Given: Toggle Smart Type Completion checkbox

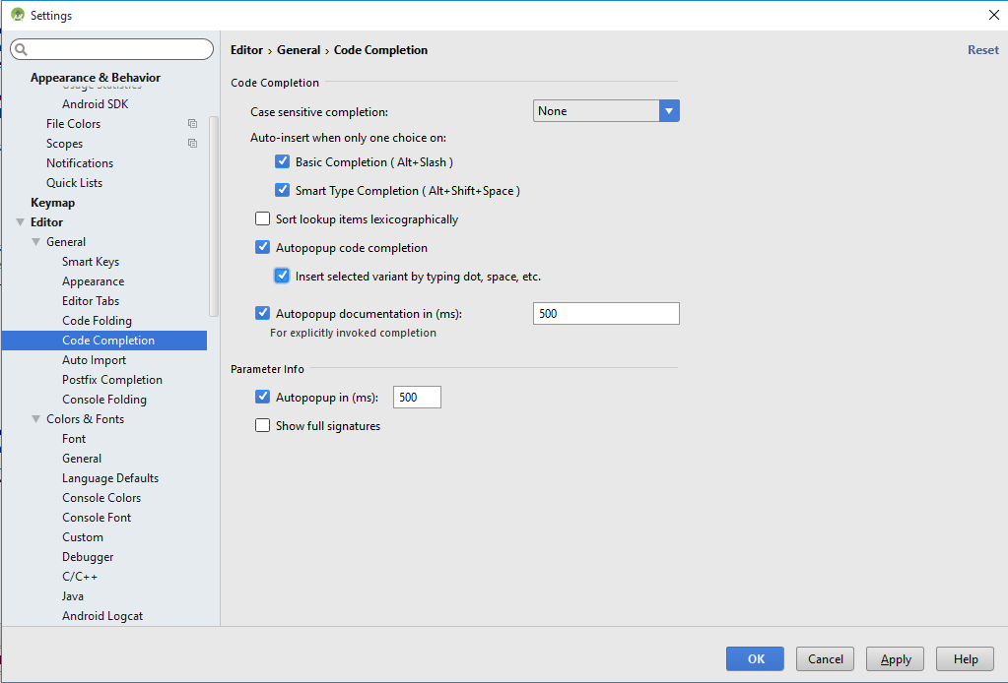Looking at the screenshot, I should 282,190.
